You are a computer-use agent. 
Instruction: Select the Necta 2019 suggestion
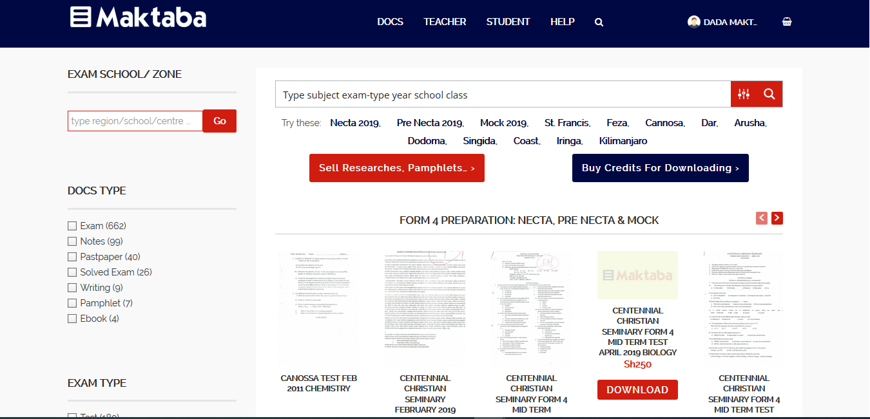tap(355, 123)
